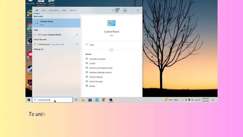The image size is (243, 137).
Task: Open Microsoft Store from the taskbar
Action: [90, 100]
